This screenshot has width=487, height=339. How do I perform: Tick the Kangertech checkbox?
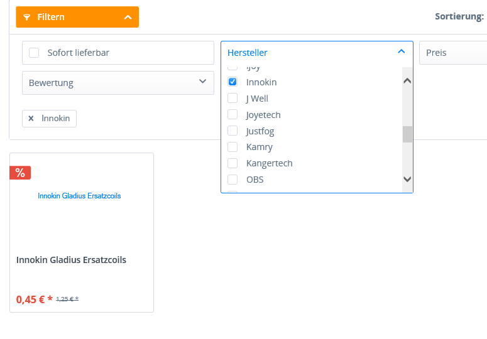pos(233,163)
